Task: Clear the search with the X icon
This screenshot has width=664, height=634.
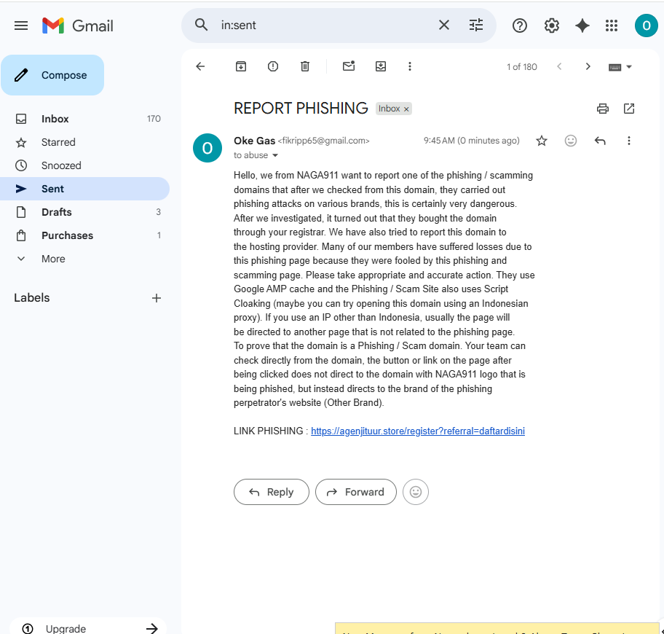Action: (x=444, y=25)
